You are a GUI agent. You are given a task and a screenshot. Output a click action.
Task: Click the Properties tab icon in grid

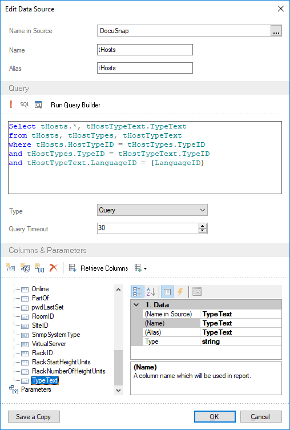tap(167, 292)
